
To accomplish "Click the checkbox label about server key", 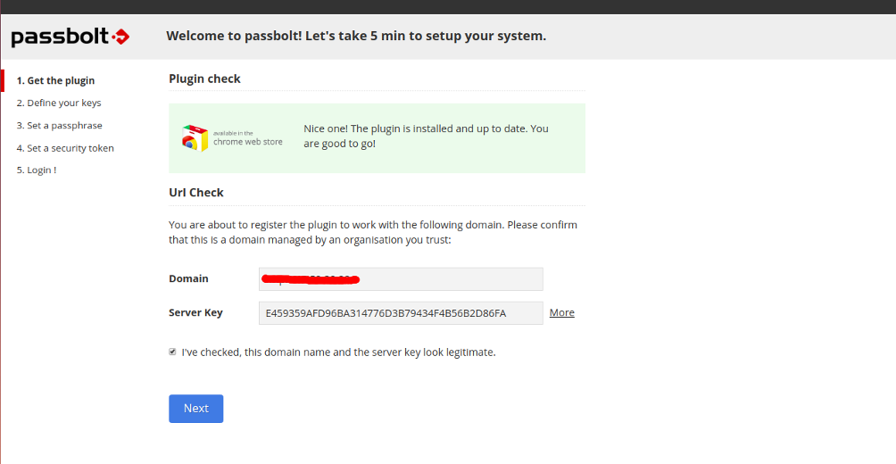I will 338,352.
